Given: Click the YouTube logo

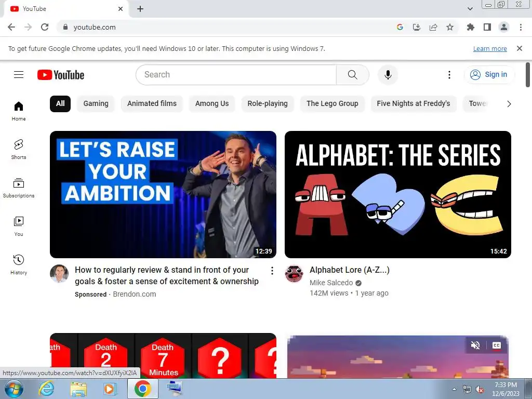Looking at the screenshot, I should click(61, 75).
